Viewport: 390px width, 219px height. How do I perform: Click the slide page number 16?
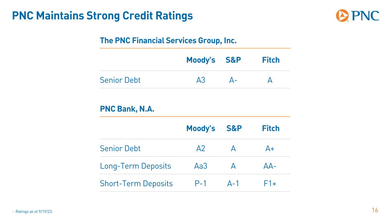point(375,210)
